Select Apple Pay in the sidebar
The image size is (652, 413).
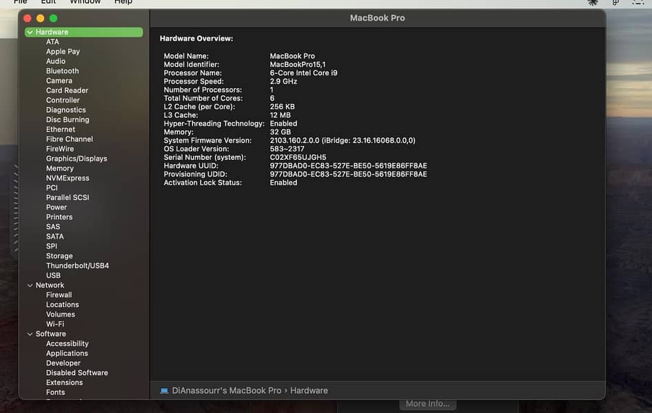[63, 52]
